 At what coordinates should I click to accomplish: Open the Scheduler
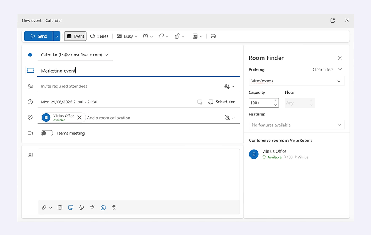coord(221,102)
